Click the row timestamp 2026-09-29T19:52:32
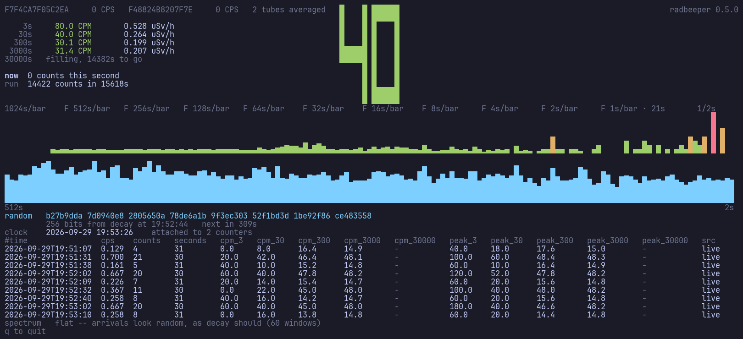The width and height of the screenshot is (743, 339). tap(48, 290)
